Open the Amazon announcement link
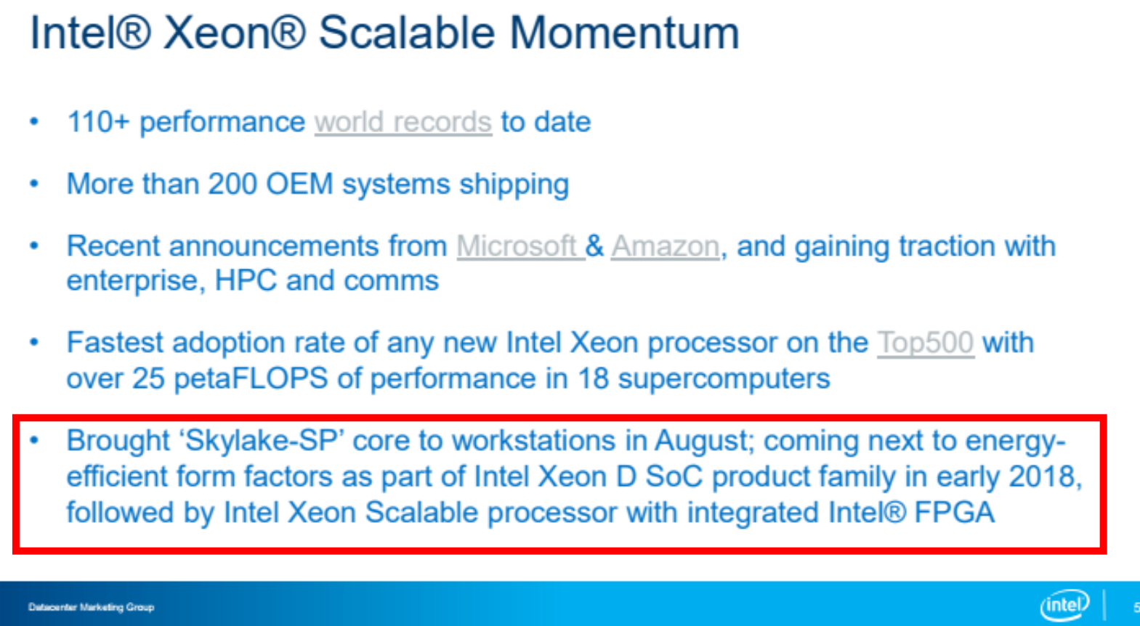The width and height of the screenshot is (1140, 626). pos(666,246)
